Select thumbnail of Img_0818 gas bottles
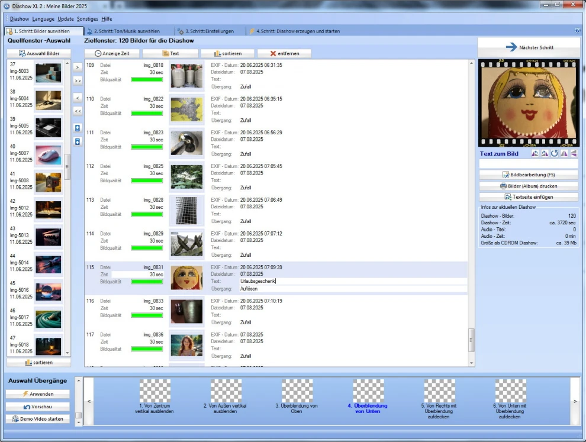586x442 pixels. pos(187,76)
